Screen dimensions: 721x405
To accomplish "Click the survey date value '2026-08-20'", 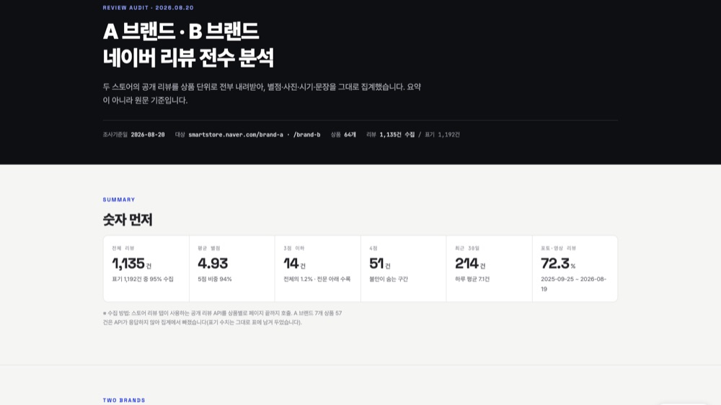I will point(148,135).
